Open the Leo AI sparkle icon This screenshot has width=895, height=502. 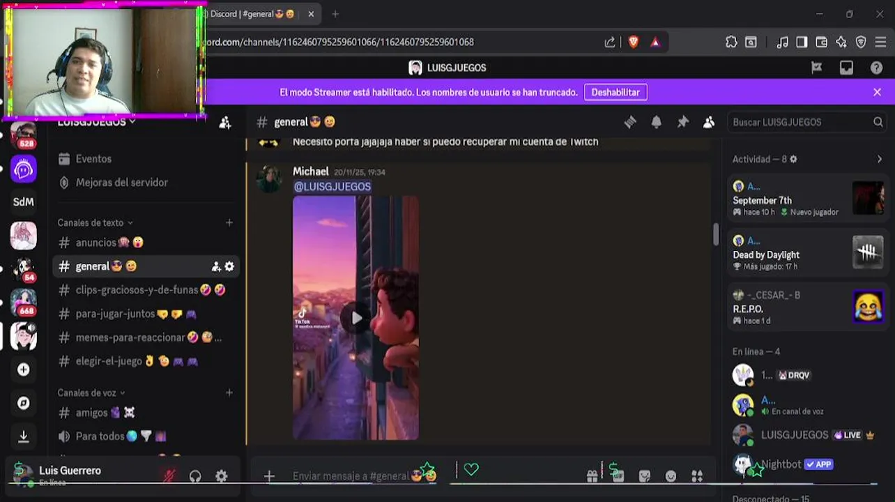(x=841, y=42)
